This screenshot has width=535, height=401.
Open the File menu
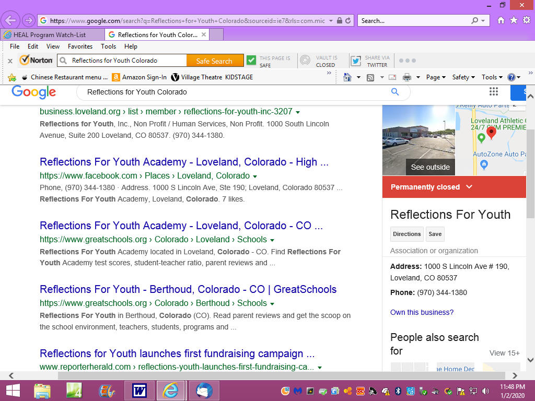(x=15, y=46)
